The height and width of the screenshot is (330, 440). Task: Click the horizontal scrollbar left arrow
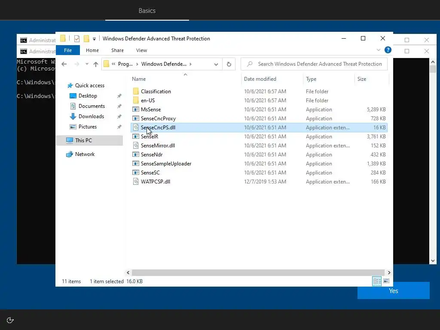click(128, 272)
